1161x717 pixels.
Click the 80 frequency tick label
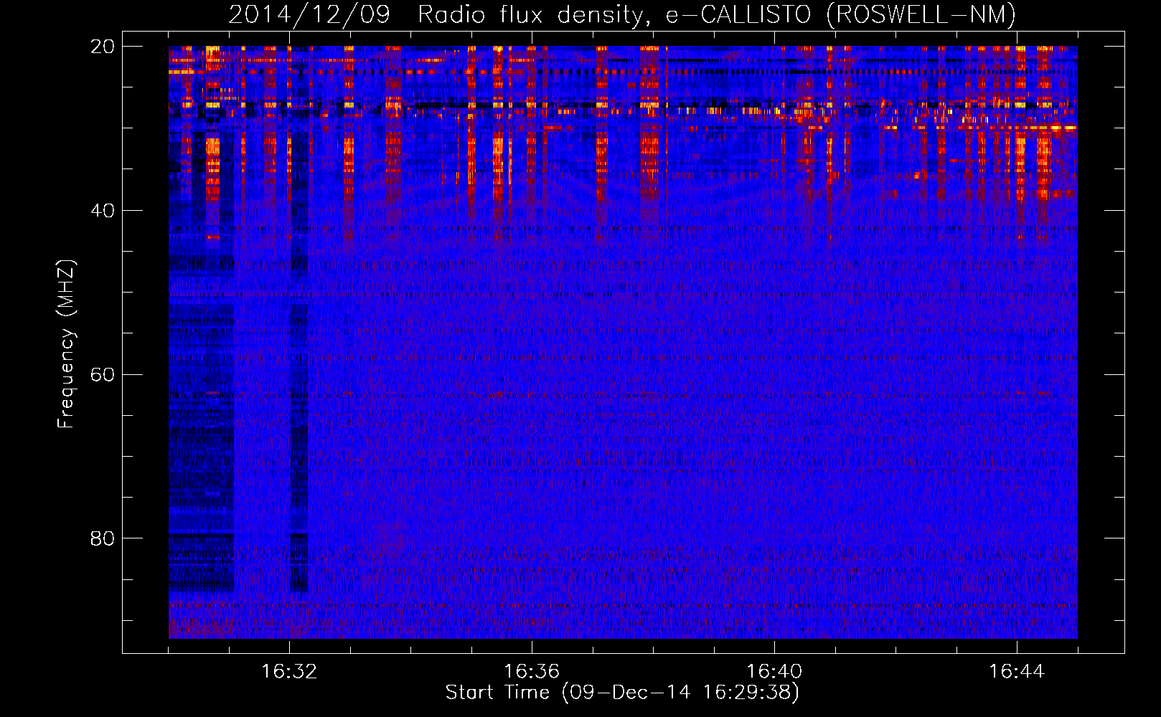pos(103,538)
